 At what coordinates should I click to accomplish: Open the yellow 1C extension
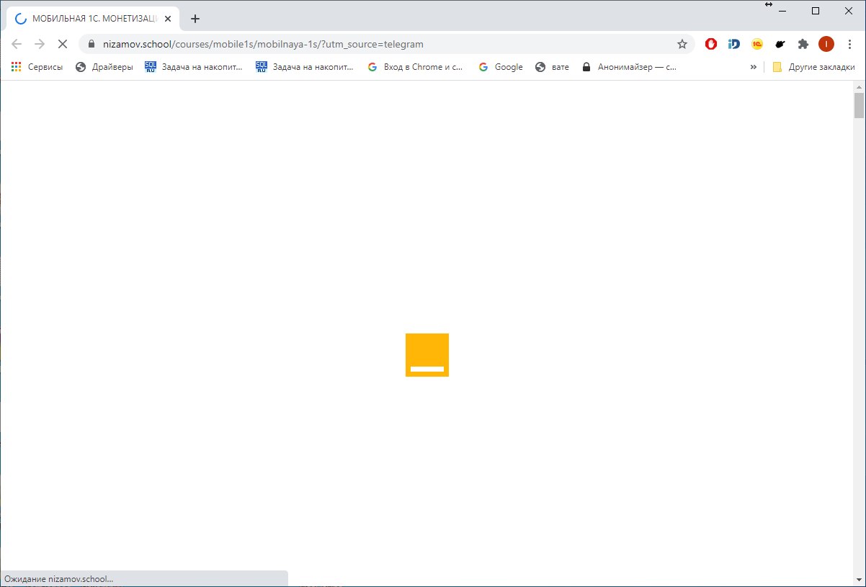757,44
